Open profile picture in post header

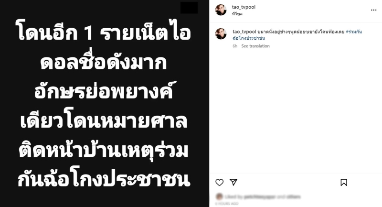221,10
